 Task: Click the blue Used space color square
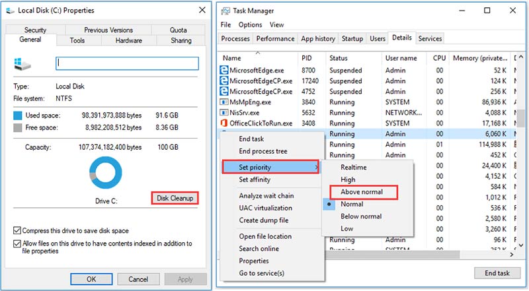(x=18, y=115)
